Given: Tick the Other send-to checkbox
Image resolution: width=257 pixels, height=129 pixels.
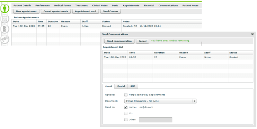Looking at the screenshot, I should click(126, 120).
